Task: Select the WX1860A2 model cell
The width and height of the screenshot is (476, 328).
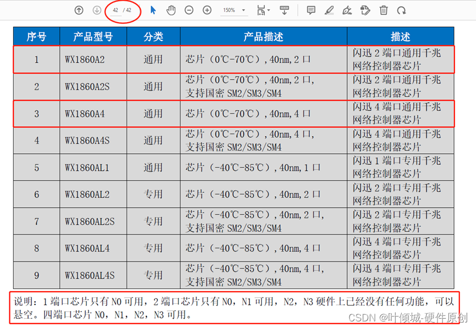Action: pos(93,59)
